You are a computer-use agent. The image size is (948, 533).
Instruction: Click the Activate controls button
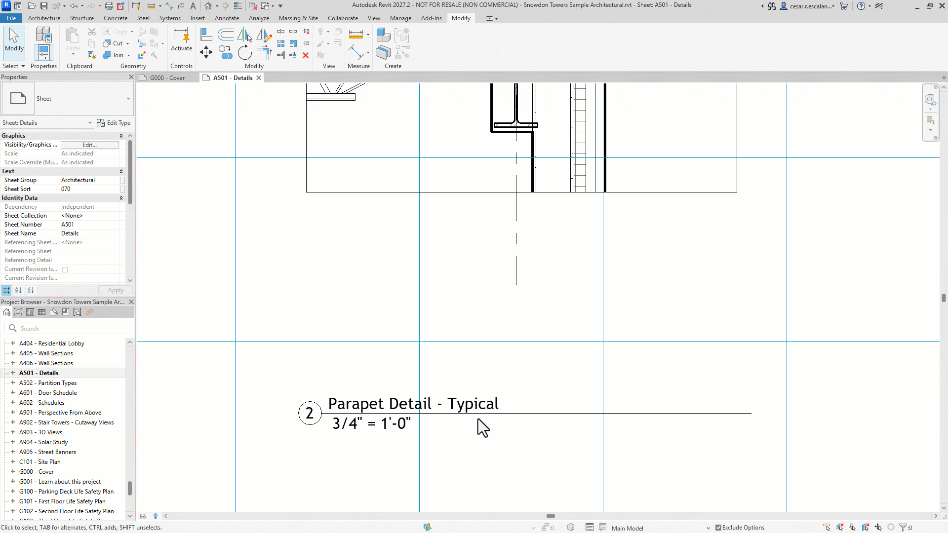(x=181, y=39)
